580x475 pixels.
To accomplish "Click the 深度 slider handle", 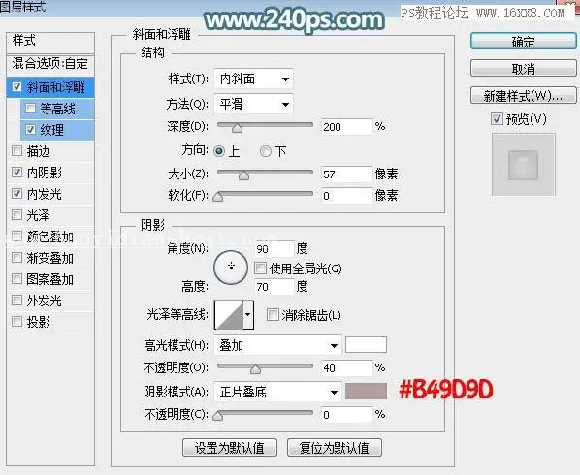I will tap(237, 128).
